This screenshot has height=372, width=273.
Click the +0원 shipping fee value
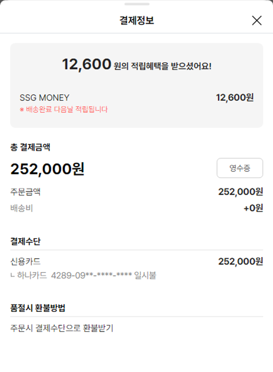(x=253, y=208)
